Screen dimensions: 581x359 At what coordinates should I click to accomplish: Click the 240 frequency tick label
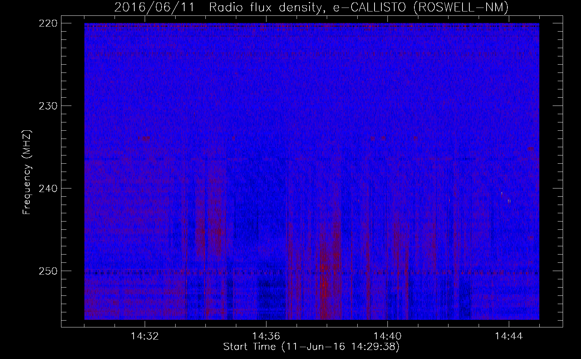[48, 188]
